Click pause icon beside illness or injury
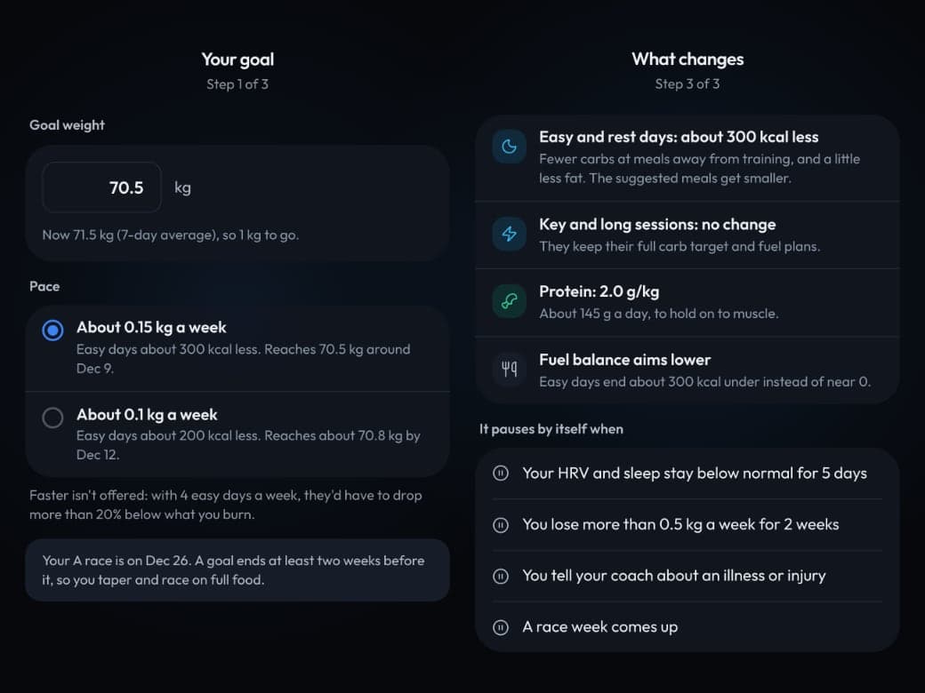Viewport: 925px width, 693px height. 500,576
